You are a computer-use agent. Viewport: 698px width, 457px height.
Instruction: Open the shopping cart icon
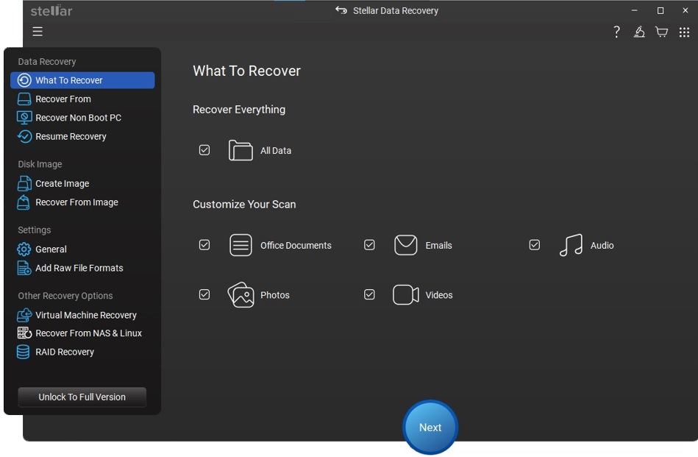661,32
